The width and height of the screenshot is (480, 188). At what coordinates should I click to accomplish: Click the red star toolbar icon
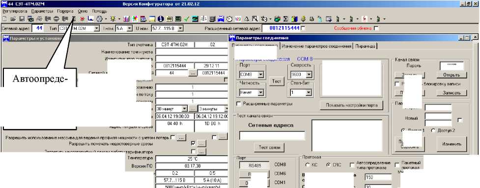pos(83,19)
